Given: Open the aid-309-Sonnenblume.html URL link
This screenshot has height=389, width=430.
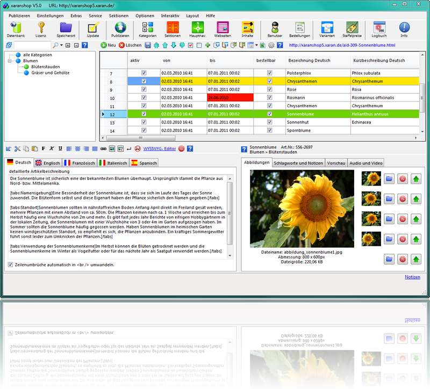Looking at the screenshot, I should click(x=342, y=45).
